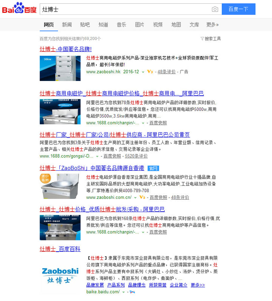
Task: Expand the arrow next to www.zaoboshi.hk
Action: point(143,72)
